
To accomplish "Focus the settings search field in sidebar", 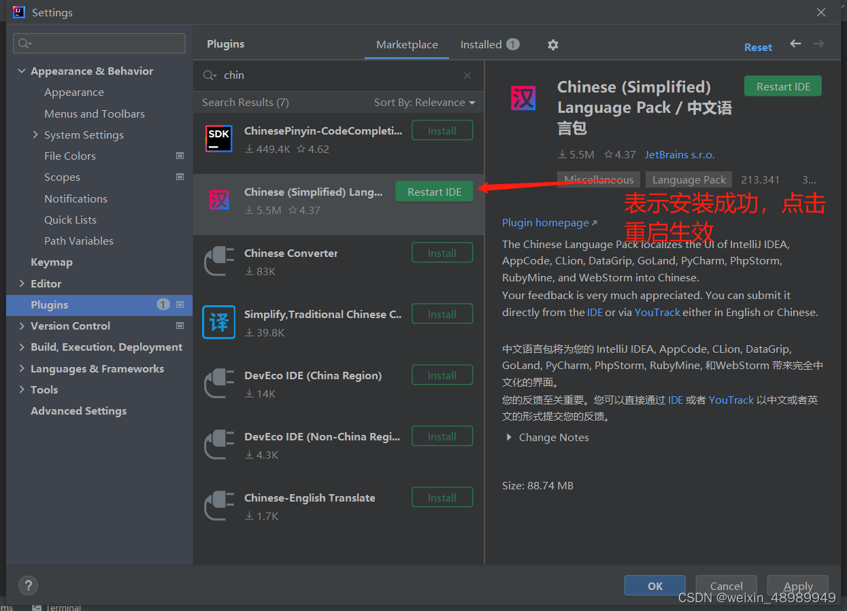I will click(x=99, y=43).
